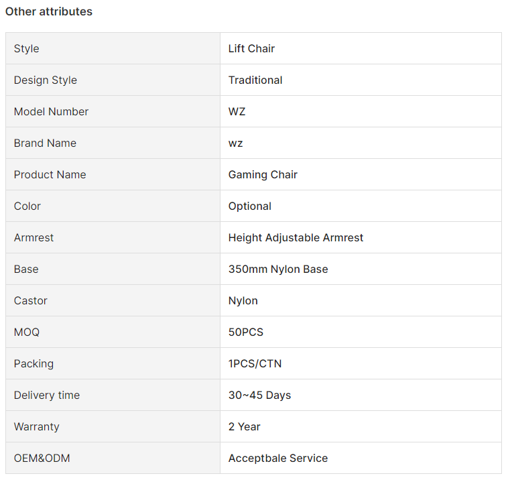Click the 'Other attributes' heading
Image resolution: width=508 pixels, height=482 pixels.
49,11
